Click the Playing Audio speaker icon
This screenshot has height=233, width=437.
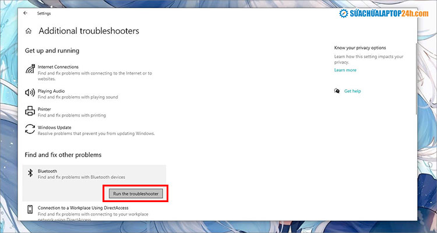click(x=30, y=92)
